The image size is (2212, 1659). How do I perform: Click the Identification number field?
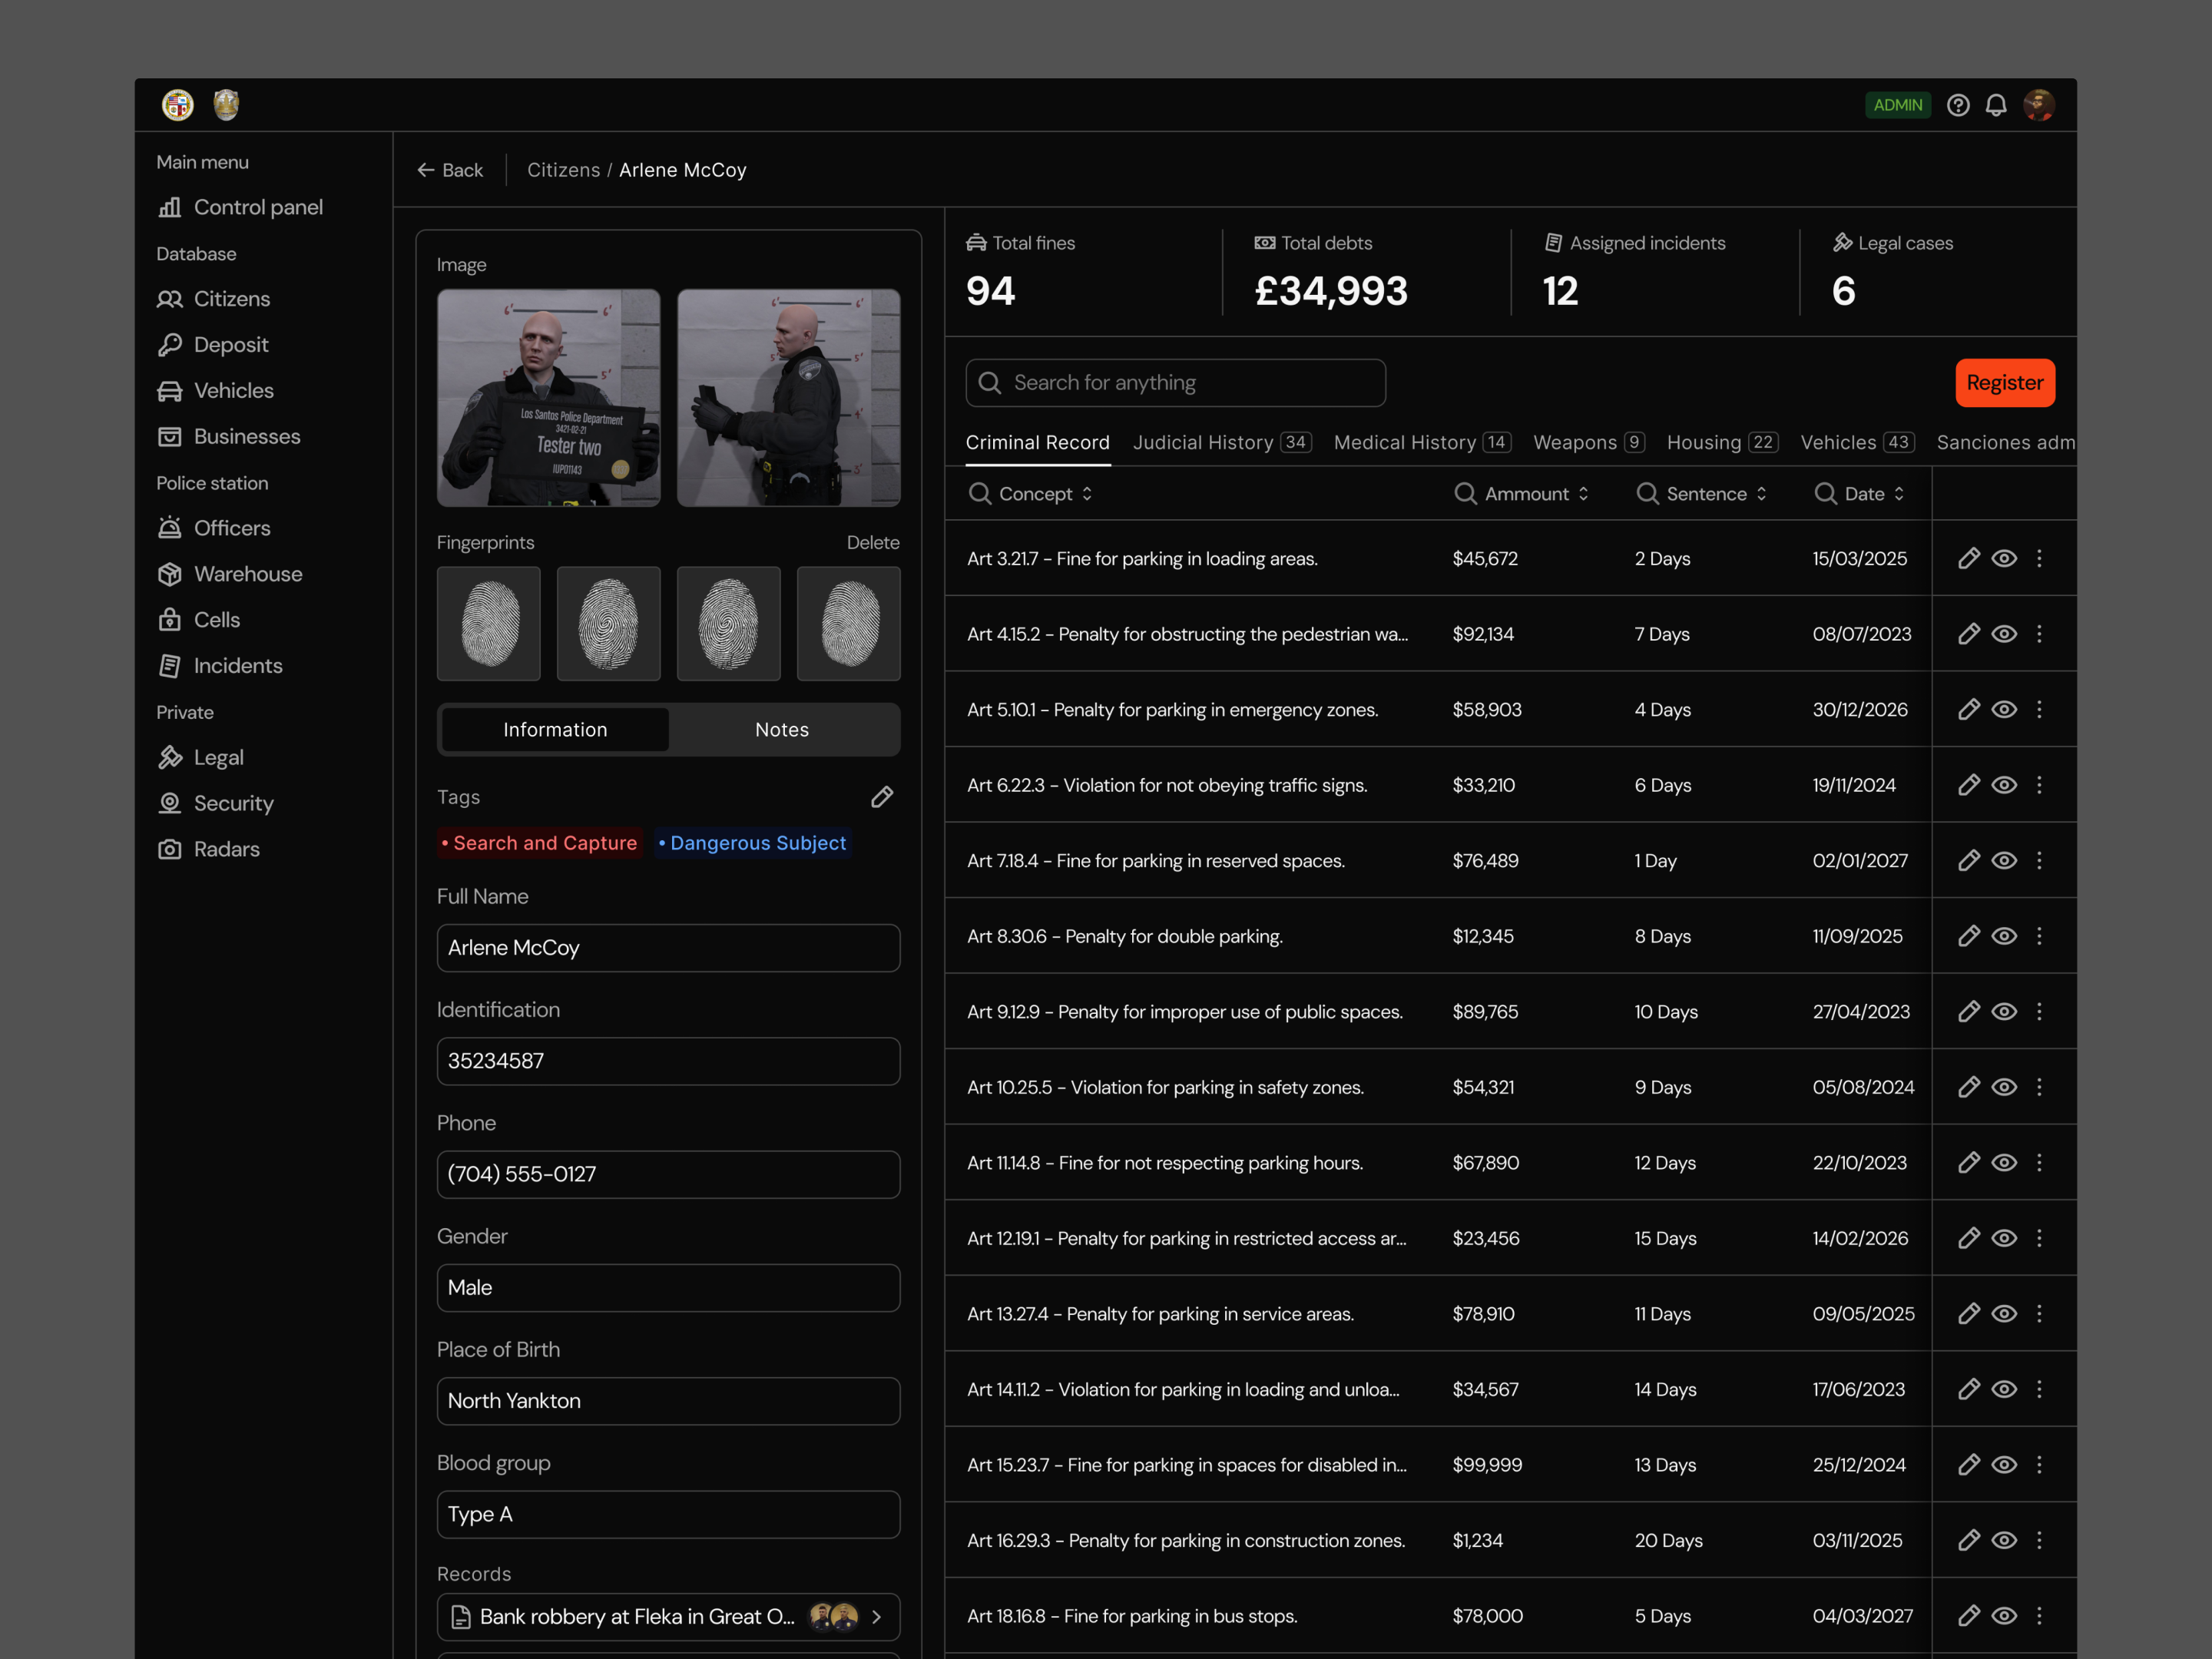(x=668, y=1061)
